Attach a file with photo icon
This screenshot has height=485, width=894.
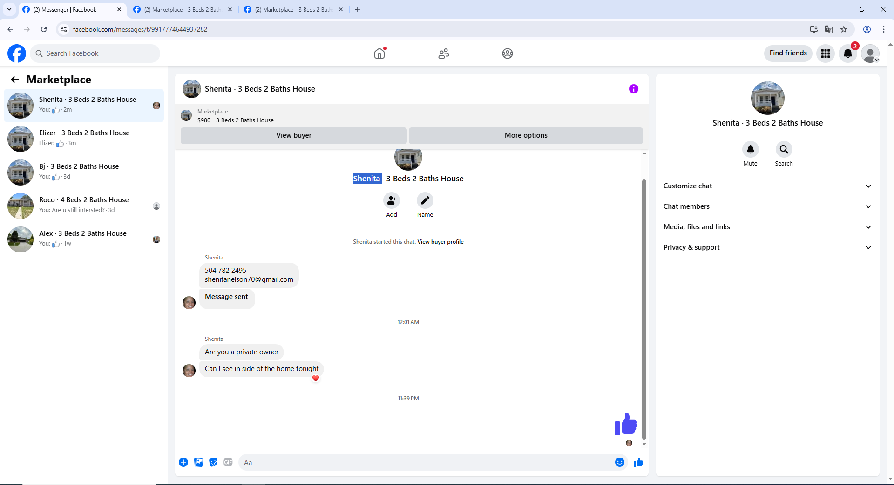click(x=198, y=462)
